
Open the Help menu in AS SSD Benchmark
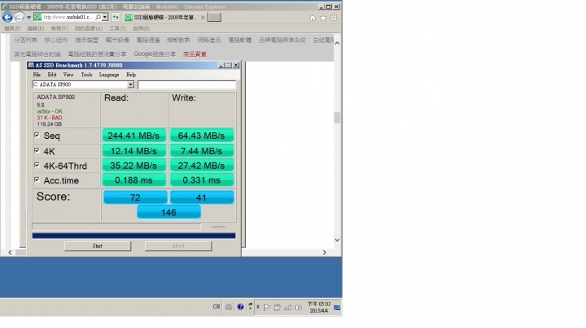pyautogui.click(x=131, y=75)
